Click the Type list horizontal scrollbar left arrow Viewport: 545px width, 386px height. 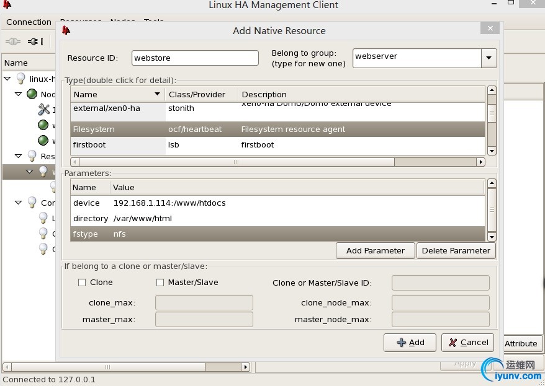coord(74,162)
